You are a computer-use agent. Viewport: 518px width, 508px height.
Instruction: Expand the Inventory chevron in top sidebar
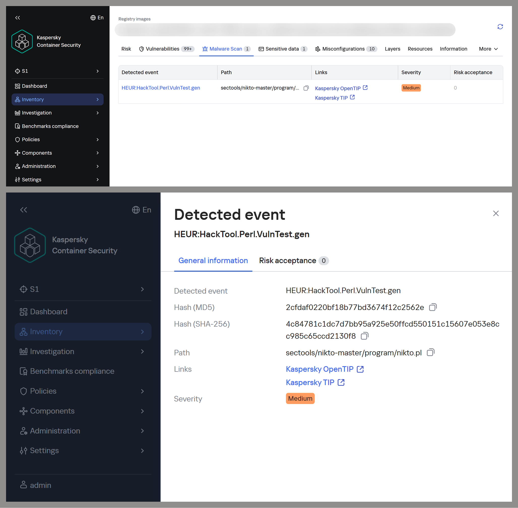click(98, 99)
